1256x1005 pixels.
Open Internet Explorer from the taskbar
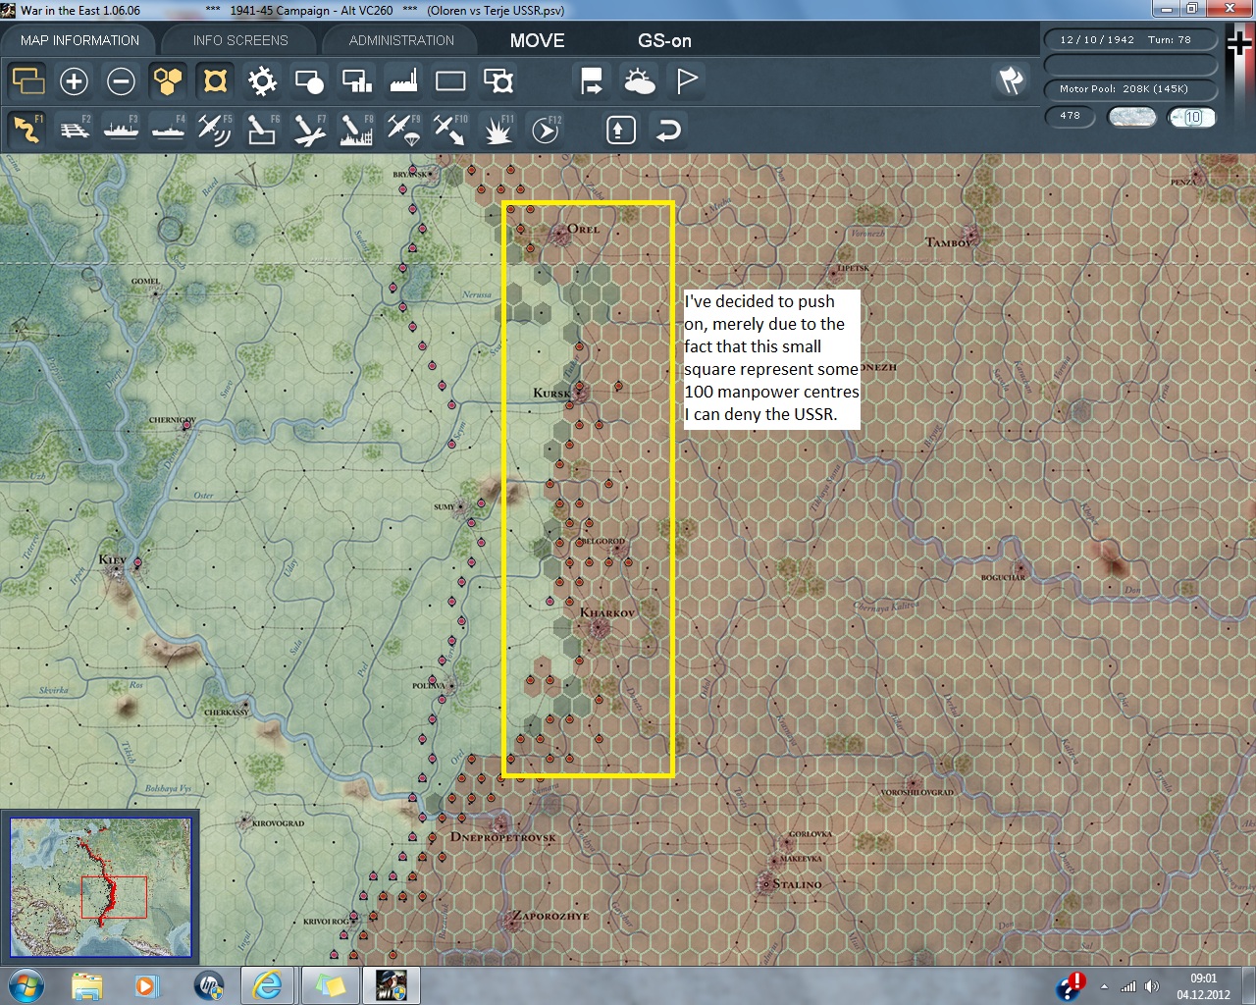click(267, 985)
